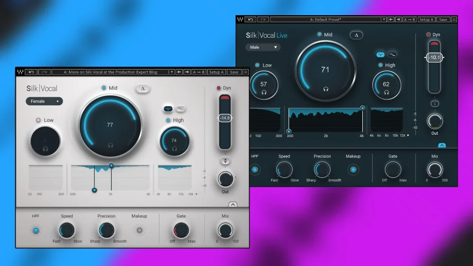Solo High band headphone in Silk Vocal Live
473x266 pixels.
click(386, 93)
